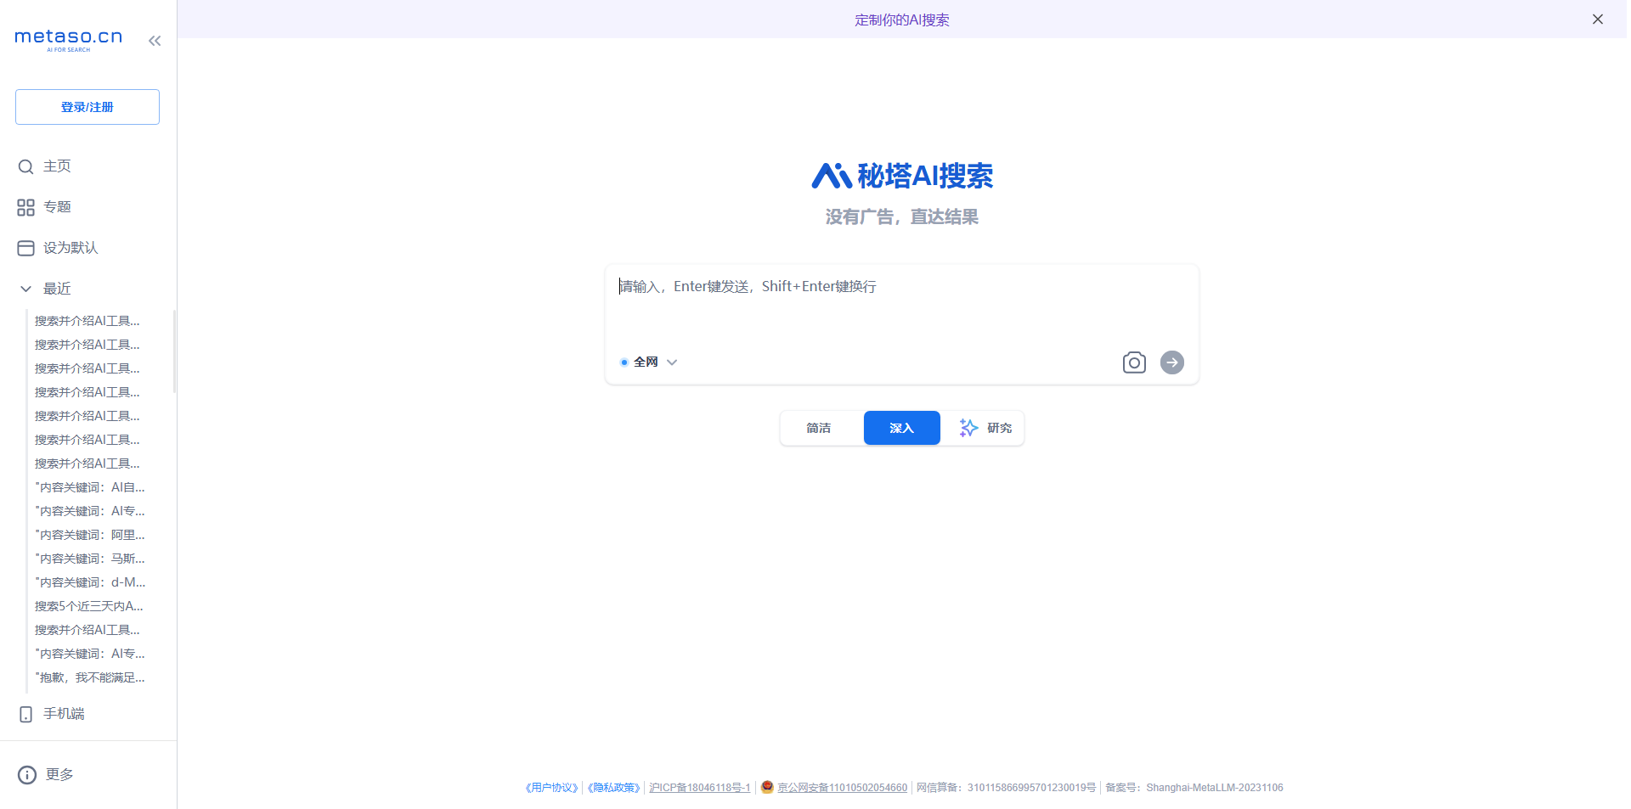The image size is (1631, 809).
Task: Collapse the 最近 recent history list
Action: [46, 289]
